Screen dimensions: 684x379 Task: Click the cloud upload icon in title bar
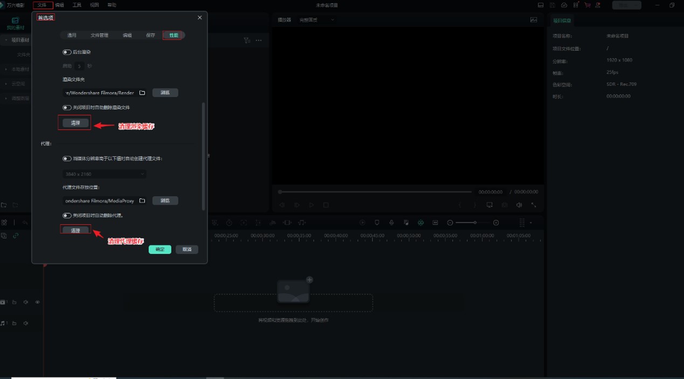pyautogui.click(x=564, y=5)
